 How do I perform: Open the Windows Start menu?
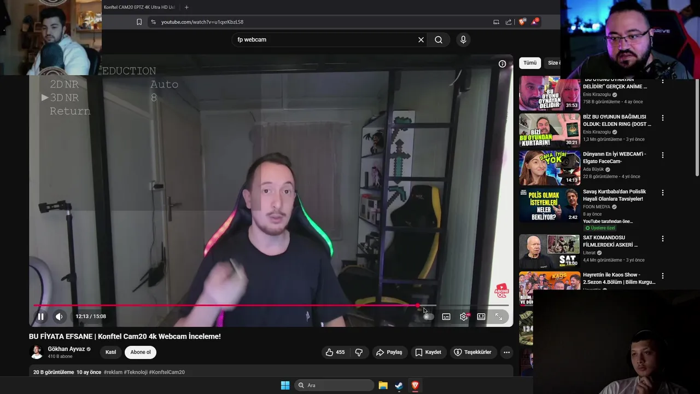tap(285, 385)
